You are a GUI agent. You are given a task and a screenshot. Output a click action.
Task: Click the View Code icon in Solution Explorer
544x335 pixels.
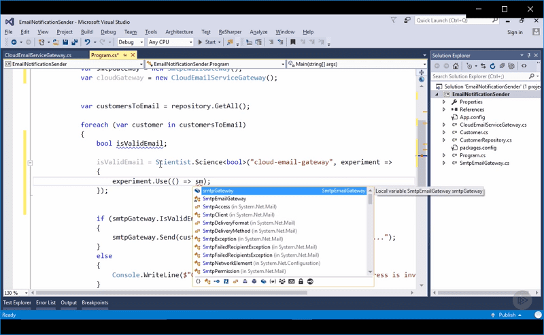pos(524,65)
